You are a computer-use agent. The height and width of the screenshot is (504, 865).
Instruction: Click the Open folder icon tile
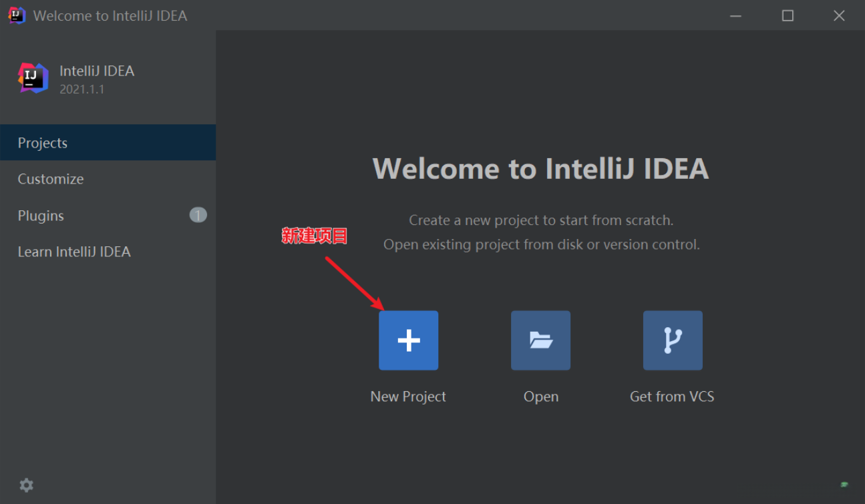[x=540, y=340]
